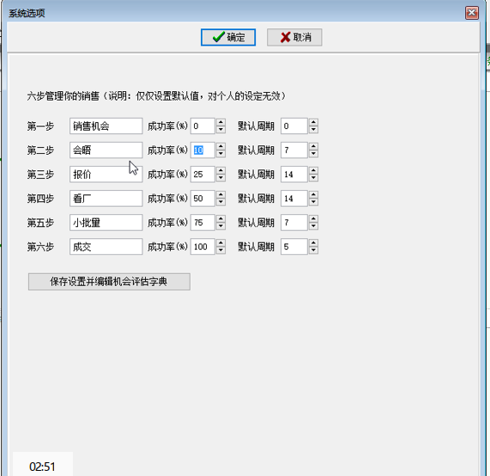Screen dimensions: 490x476
Task: Increase 第三步 成功率 with up arrow
Action: point(221,171)
